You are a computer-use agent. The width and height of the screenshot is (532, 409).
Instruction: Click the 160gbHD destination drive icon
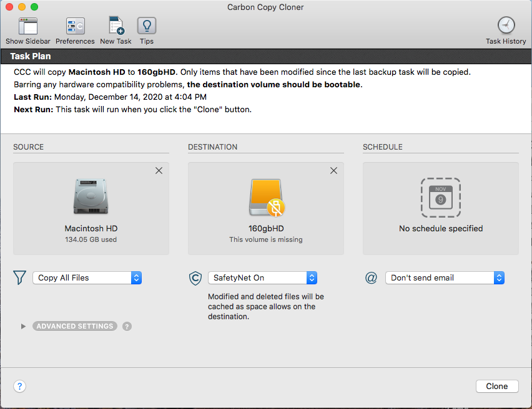[x=265, y=197]
